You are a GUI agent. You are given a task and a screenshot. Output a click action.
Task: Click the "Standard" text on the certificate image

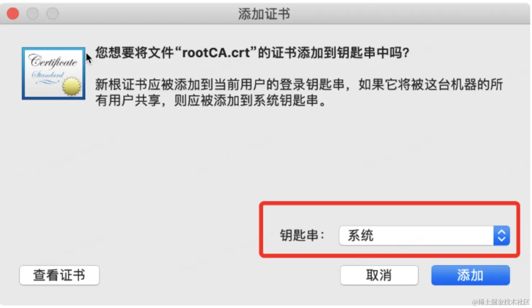coord(48,75)
